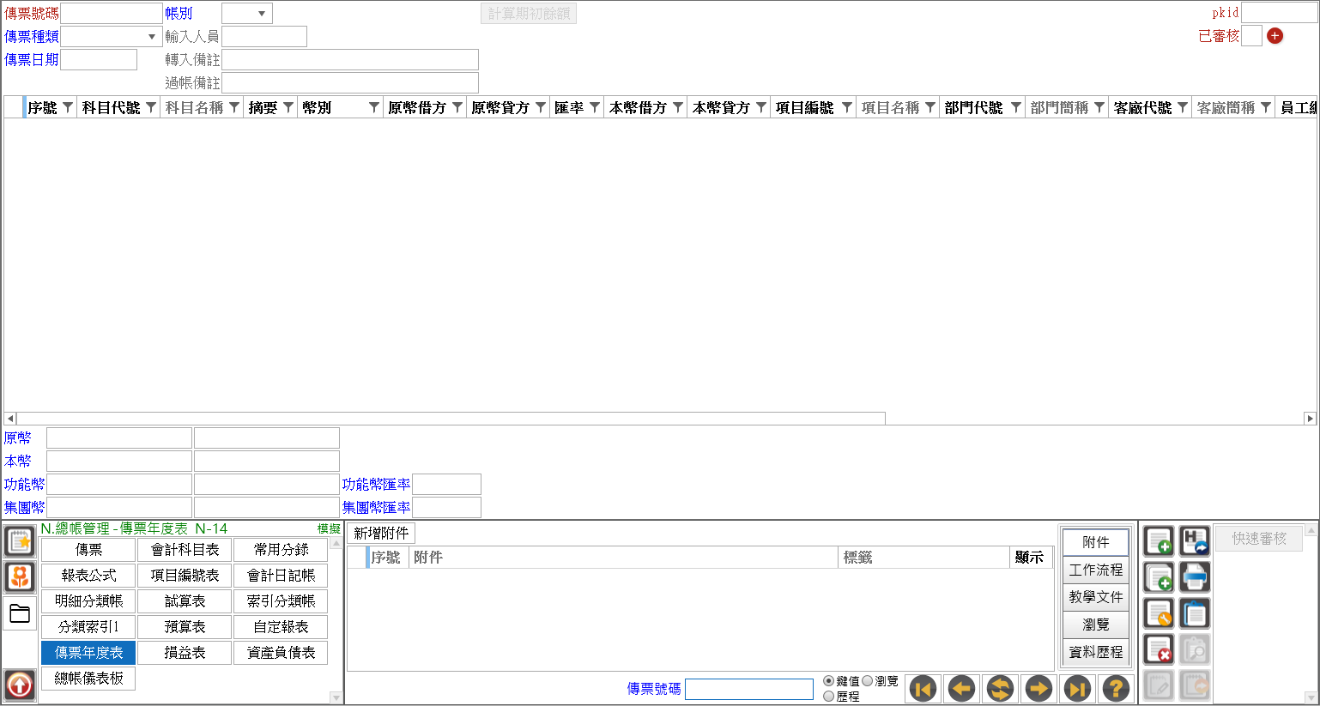
Task: Click the red plus icon beside 已審核
Action: tap(1275, 36)
